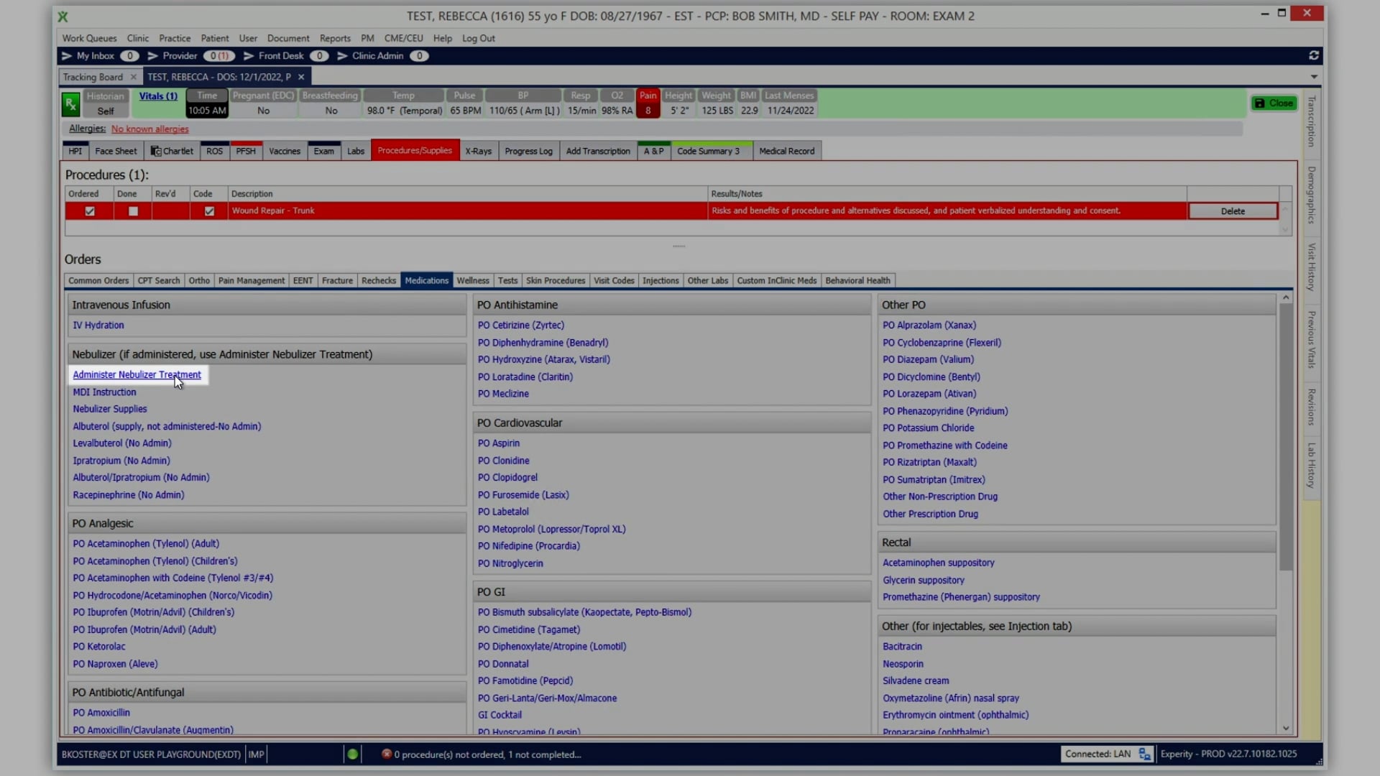Switch to the Injections tab
Screen dimensions: 1380x776
pyautogui.click(x=661, y=280)
